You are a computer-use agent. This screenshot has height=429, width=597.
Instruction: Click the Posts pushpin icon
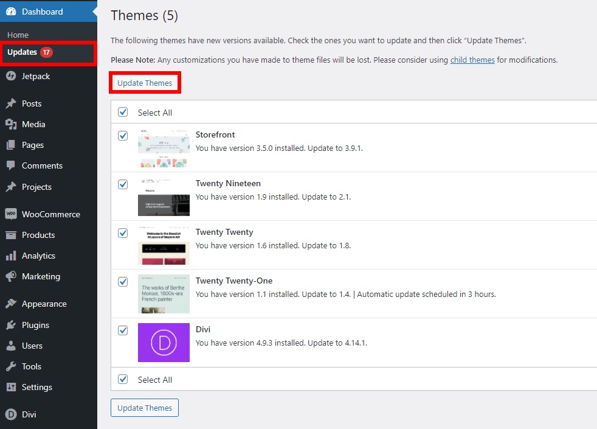[x=11, y=103]
